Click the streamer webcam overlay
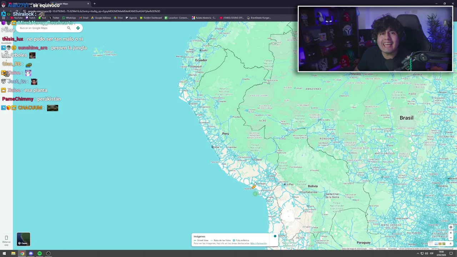Image resolution: width=457 pixels, height=257 pixels. [x=375, y=39]
